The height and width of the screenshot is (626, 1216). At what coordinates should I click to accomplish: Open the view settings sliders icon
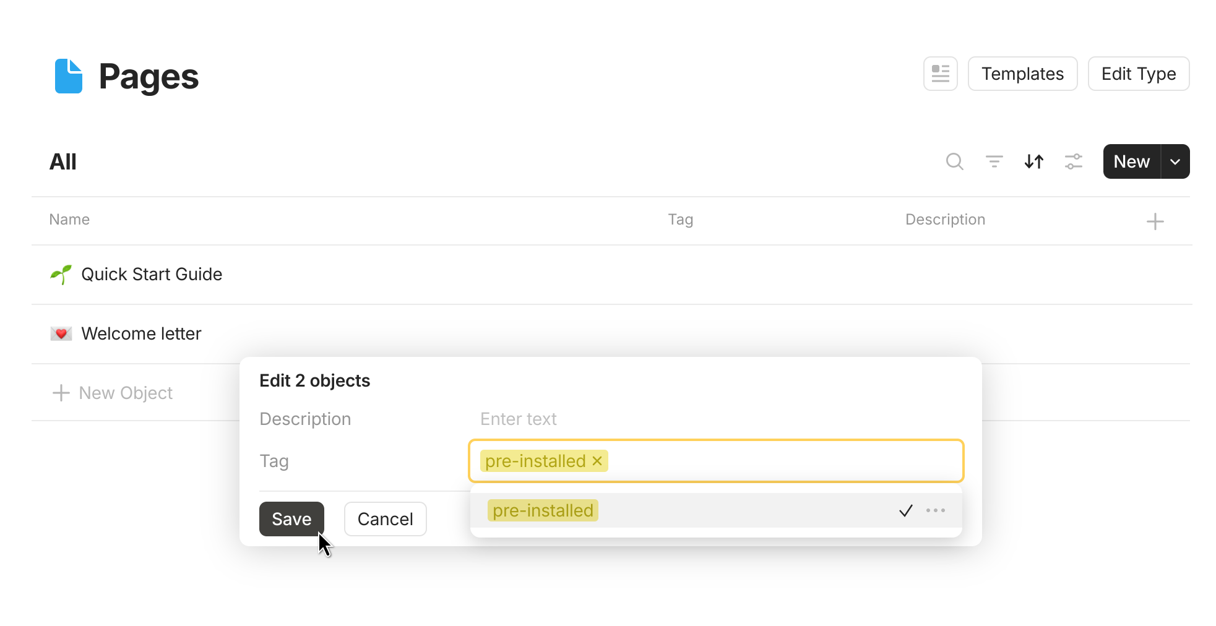pos(1073,161)
